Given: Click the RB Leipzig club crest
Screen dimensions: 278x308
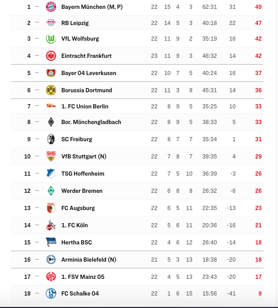Looking at the screenshot, I should 51,23.
